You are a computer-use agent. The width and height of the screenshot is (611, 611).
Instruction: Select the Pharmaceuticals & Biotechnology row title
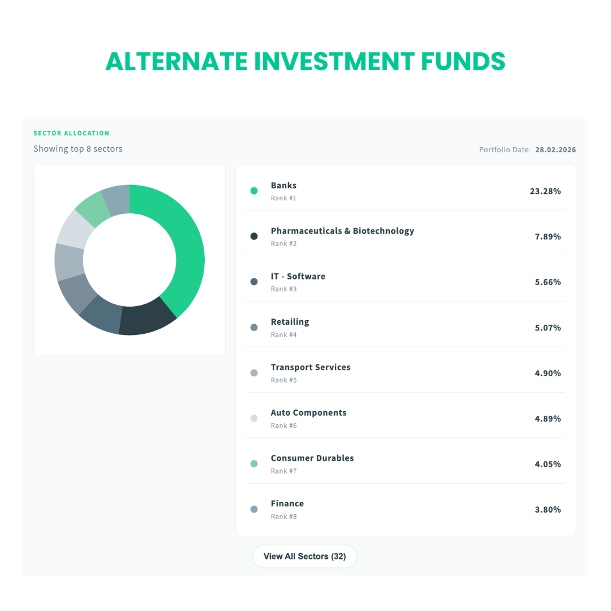click(x=342, y=231)
